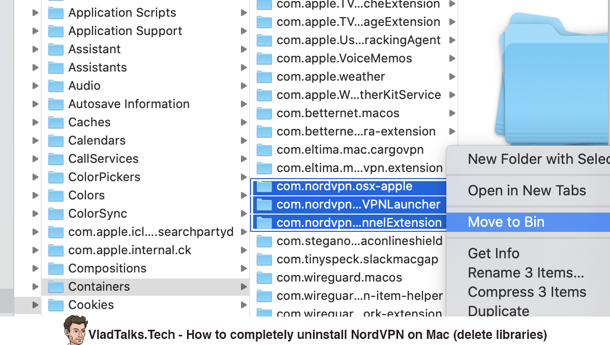Click the Assistant folder icon

click(55, 49)
